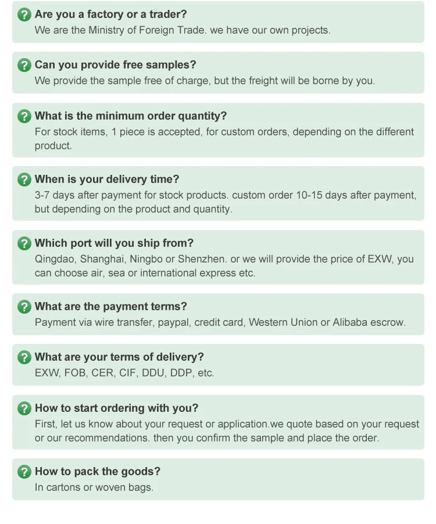The width and height of the screenshot is (436, 524).
Task: Click the question icon next to start ordering
Action: pyautogui.click(x=24, y=408)
